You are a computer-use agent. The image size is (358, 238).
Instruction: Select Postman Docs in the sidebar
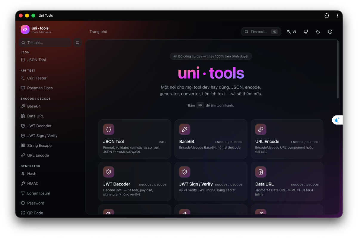(51, 88)
